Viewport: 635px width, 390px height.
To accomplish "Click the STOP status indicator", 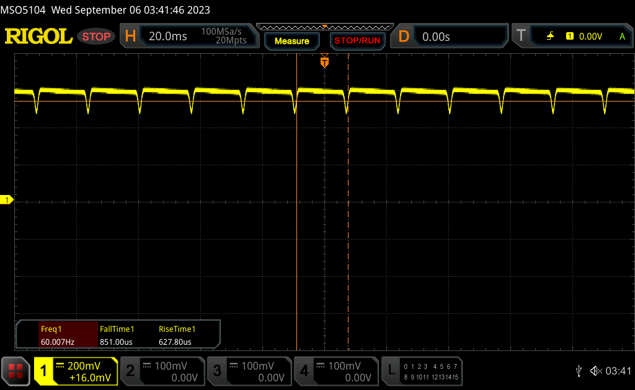I will [x=96, y=37].
